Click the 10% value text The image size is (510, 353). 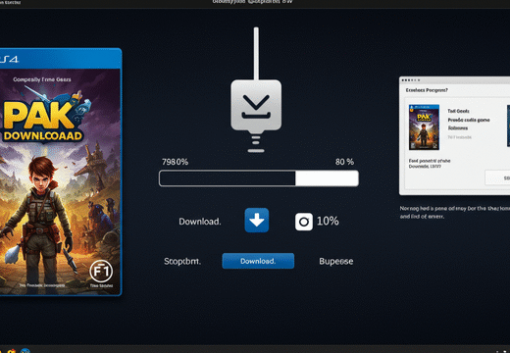coord(328,221)
